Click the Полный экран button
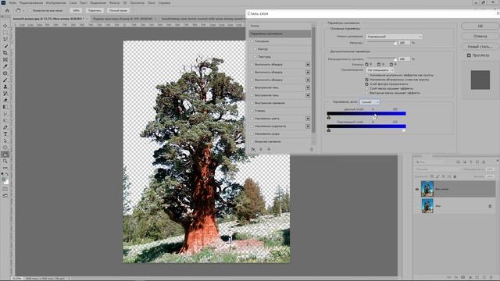 point(118,10)
